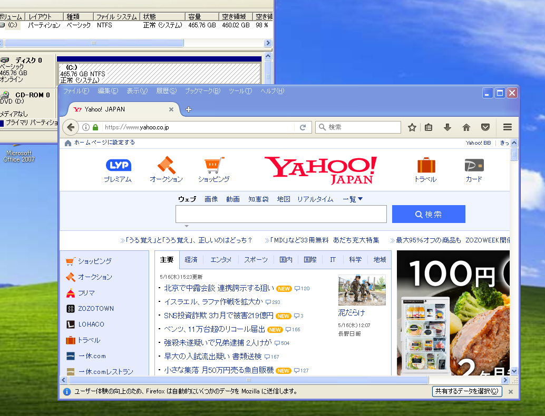Image resolution: width=545 pixels, height=416 pixels.
Task: Open the search options arrow below Yahoo search box
Action: [187, 226]
